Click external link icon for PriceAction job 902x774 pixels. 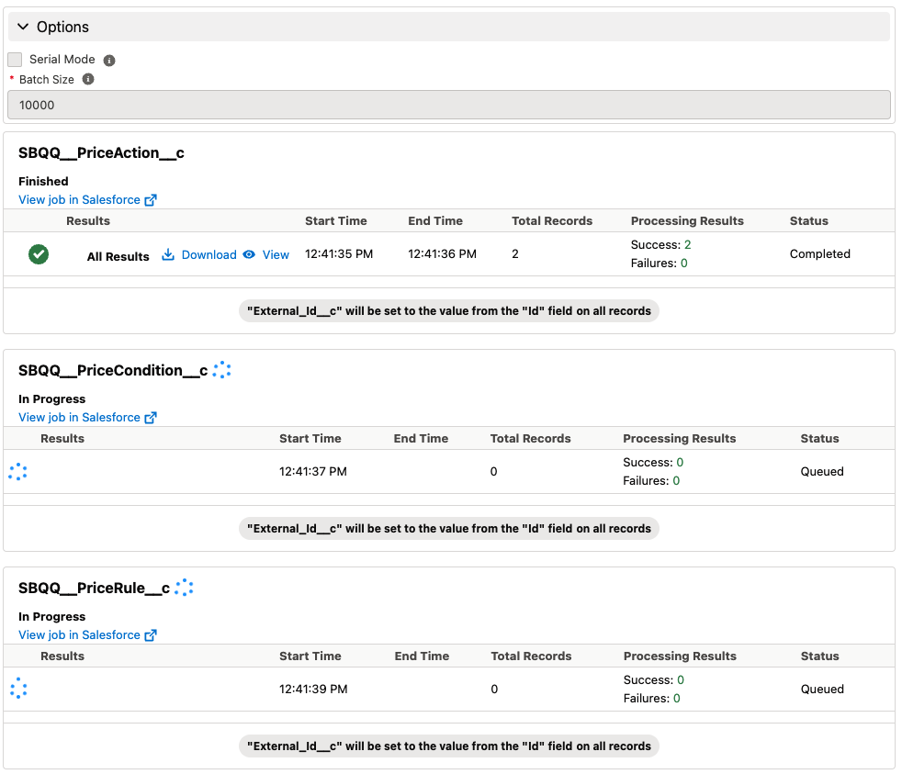pos(151,200)
